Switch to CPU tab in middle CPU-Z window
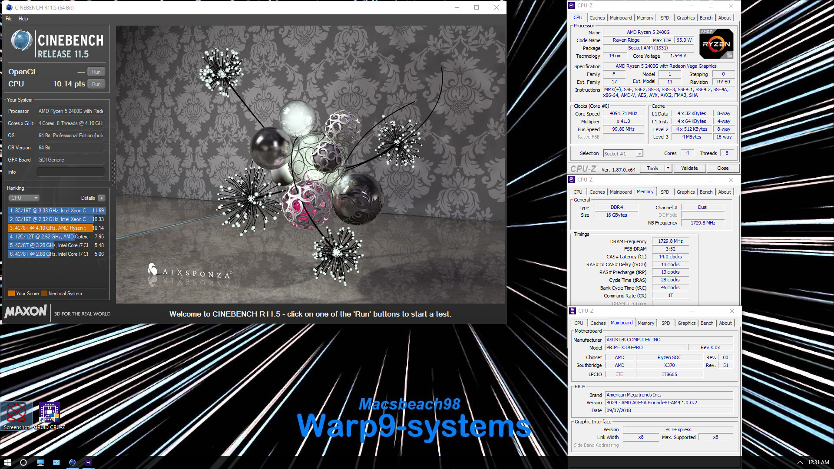Screen dimensions: 834x469 tap(578, 192)
